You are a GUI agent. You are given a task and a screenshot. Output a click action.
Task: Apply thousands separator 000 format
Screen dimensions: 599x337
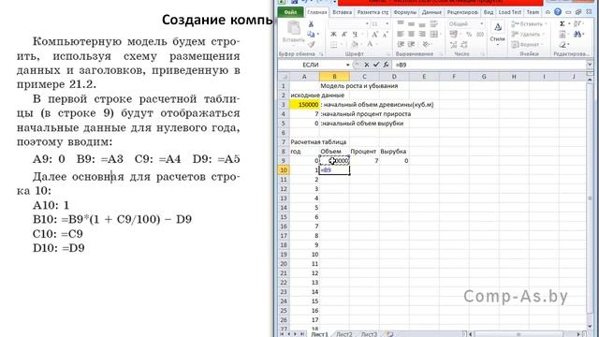tap(480, 35)
